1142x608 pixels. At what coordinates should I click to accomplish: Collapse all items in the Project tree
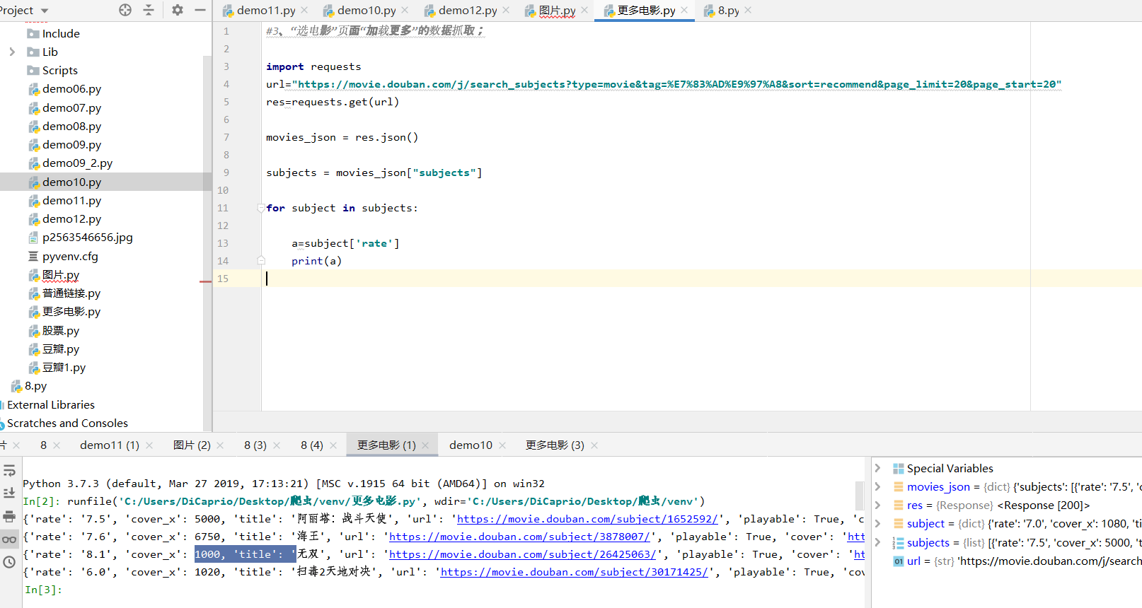[x=149, y=10]
